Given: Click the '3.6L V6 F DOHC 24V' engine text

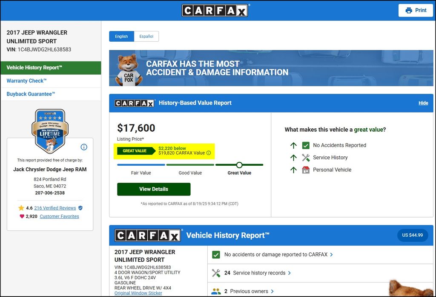Looking at the screenshot, I should pyautogui.click(x=135, y=277).
